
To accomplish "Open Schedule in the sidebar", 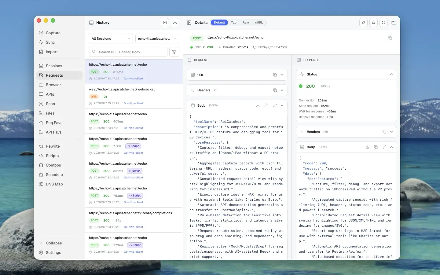I will pos(59,175).
